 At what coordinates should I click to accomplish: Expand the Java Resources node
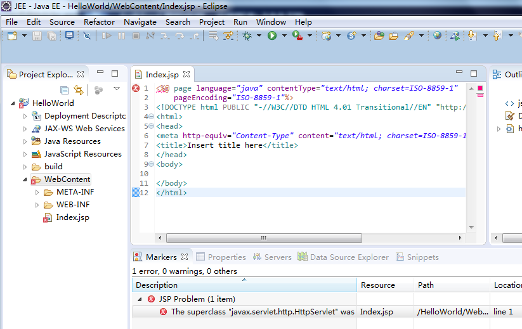[x=25, y=141]
